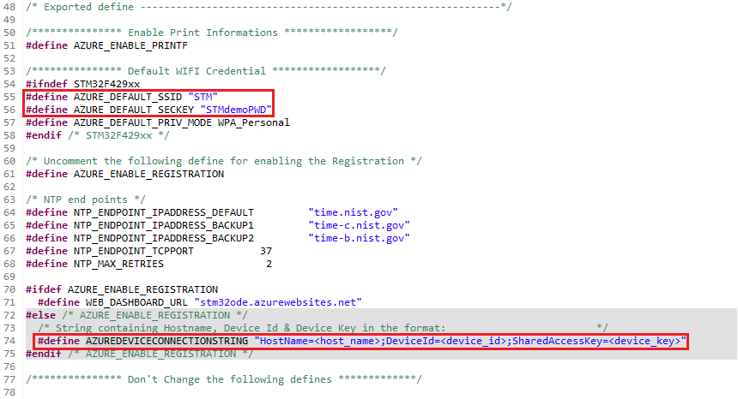Click NTP_ENDPOINT_IPADDRESS_DEFAULT macro name
Viewport: 738px width, 399px height.
[164, 212]
